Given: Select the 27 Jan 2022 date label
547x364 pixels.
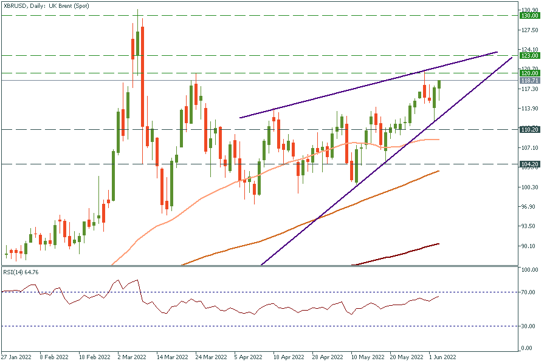Looking at the screenshot, I should [x=17, y=357].
